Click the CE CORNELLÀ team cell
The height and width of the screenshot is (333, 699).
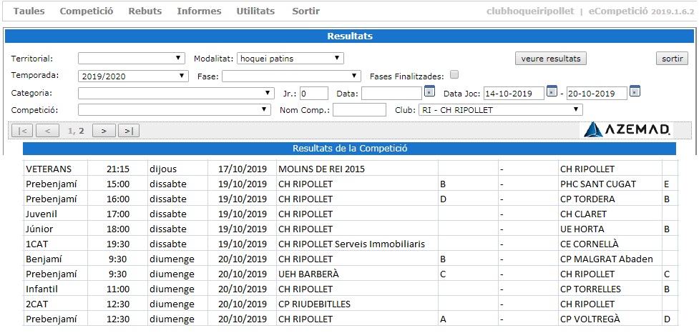(x=610, y=244)
